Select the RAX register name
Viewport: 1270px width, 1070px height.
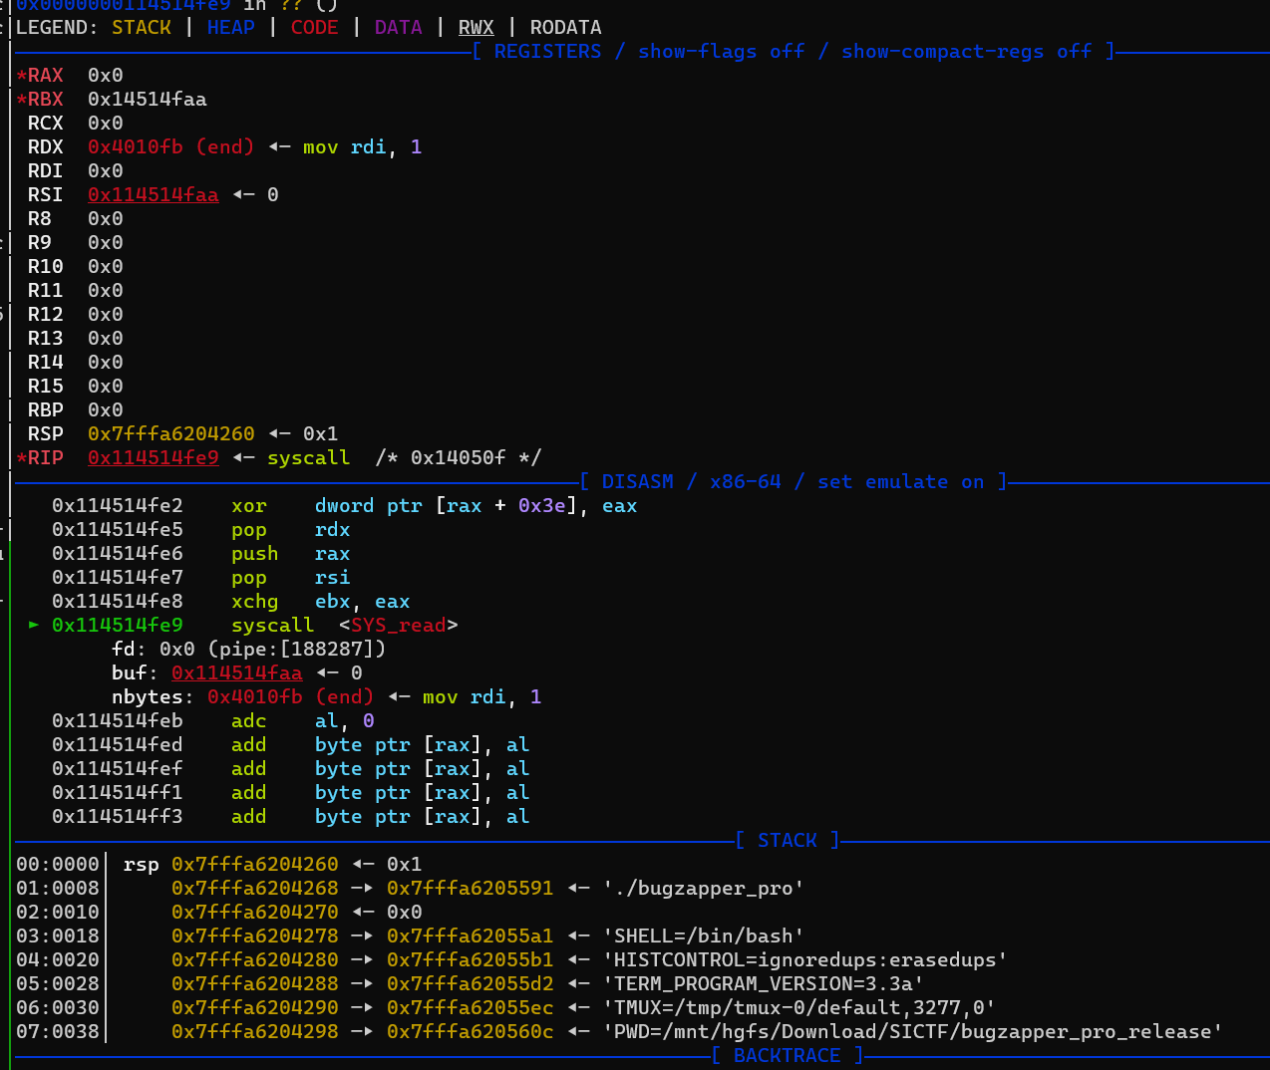(46, 75)
